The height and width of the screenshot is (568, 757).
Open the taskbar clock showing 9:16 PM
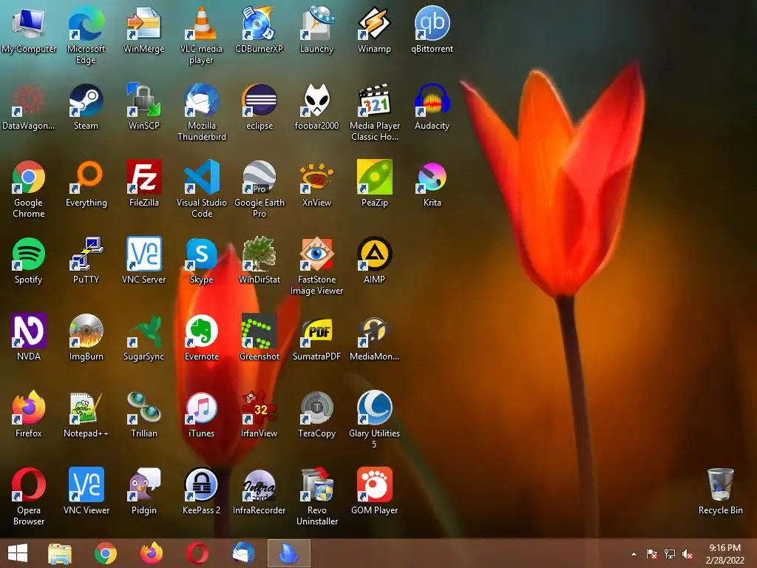pyautogui.click(x=724, y=554)
